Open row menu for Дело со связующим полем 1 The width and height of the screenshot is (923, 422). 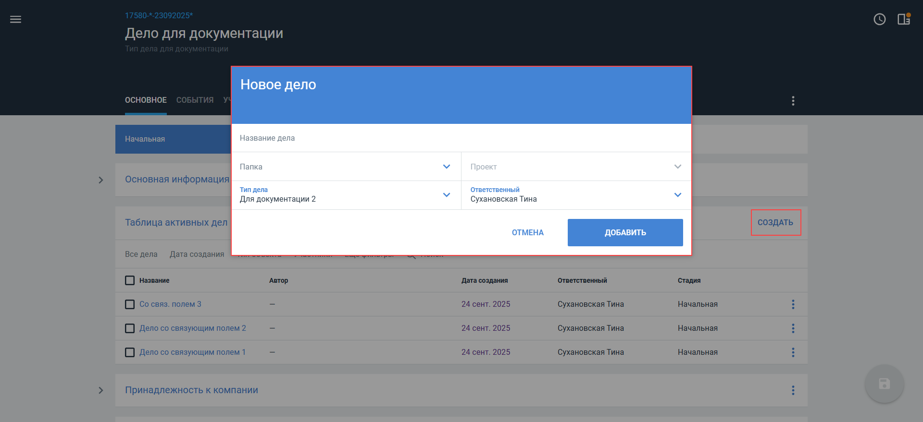(793, 352)
